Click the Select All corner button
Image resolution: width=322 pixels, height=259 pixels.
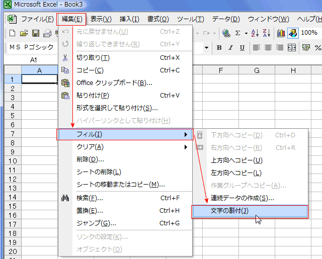coord(13,70)
